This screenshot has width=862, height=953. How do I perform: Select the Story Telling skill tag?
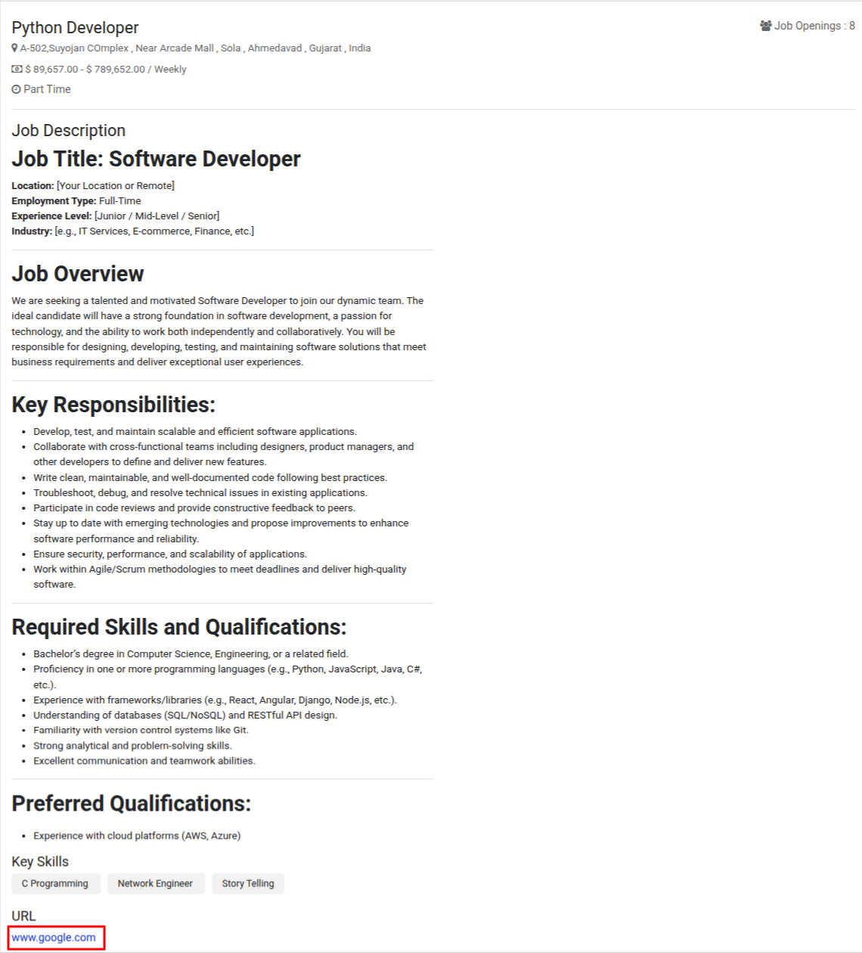pyautogui.click(x=248, y=883)
